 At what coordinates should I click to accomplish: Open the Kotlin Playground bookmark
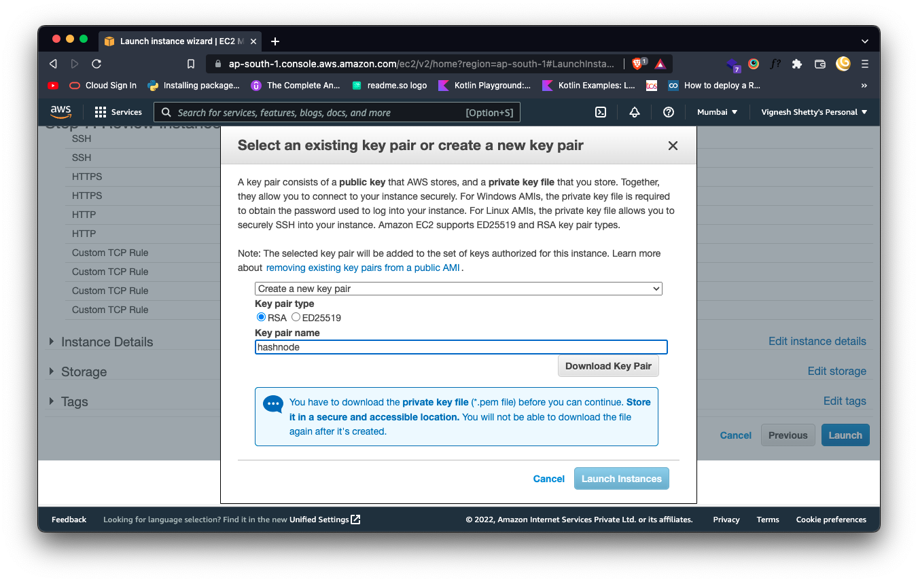point(484,86)
